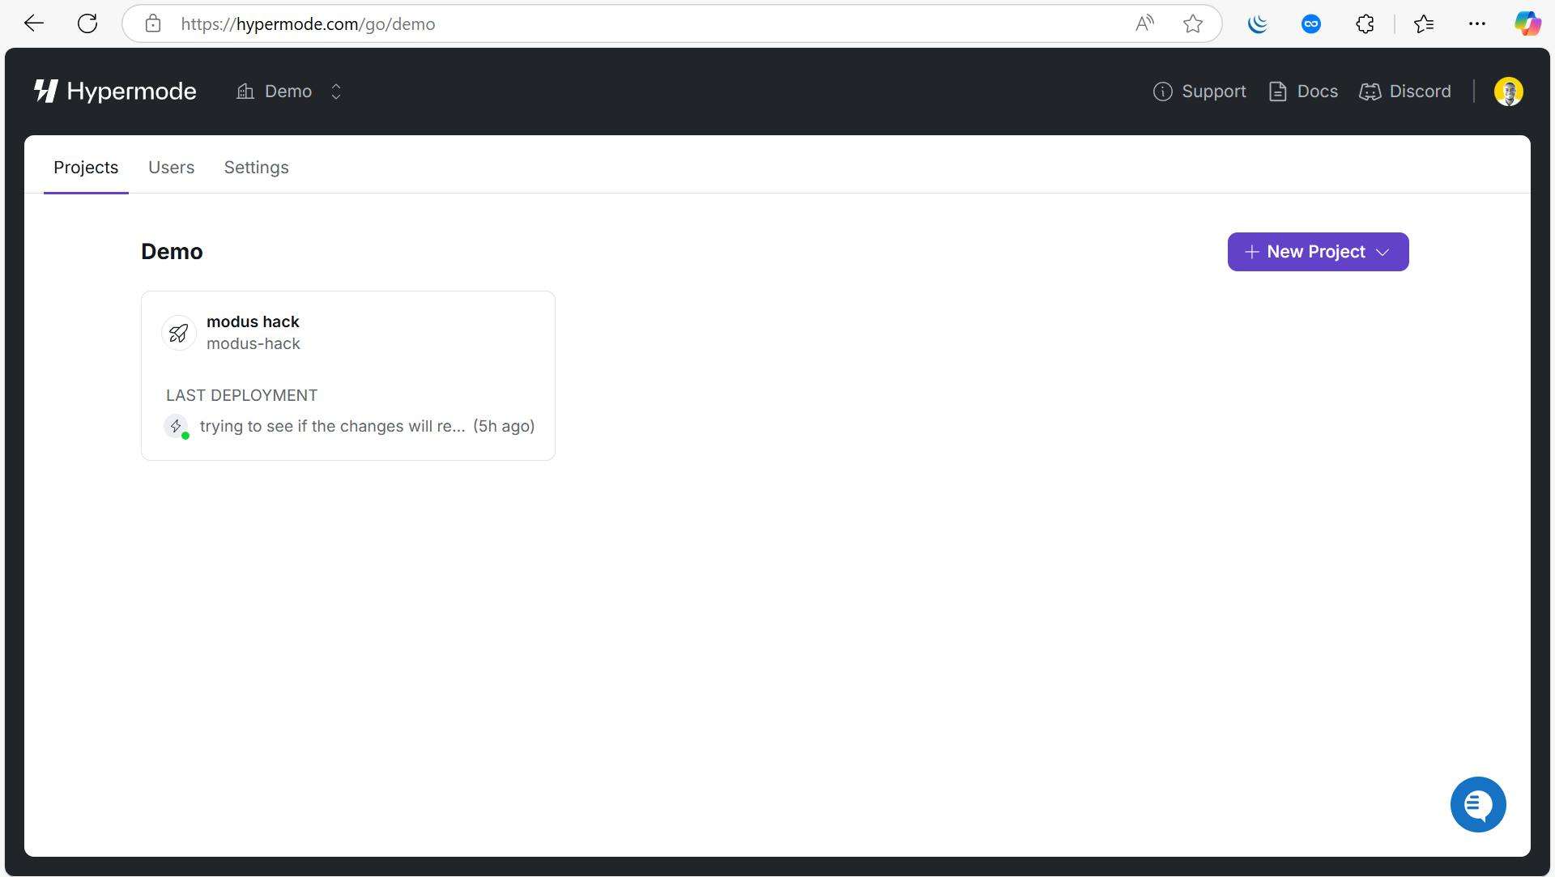
Task: Switch to the Settings tab
Action: [256, 167]
